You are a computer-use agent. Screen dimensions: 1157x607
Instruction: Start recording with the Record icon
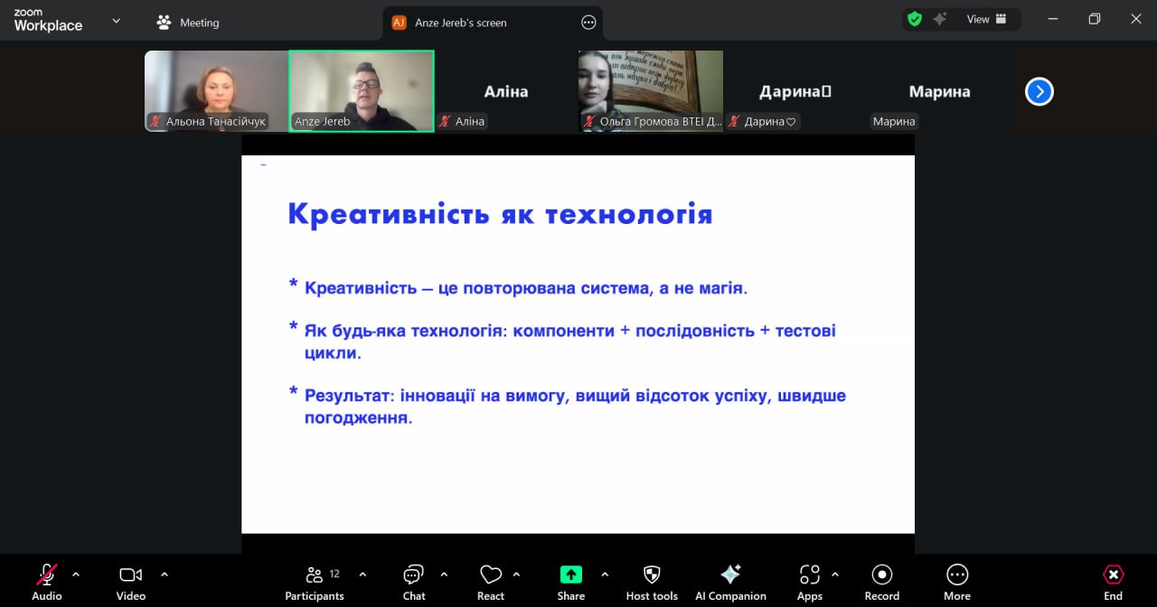(881, 575)
